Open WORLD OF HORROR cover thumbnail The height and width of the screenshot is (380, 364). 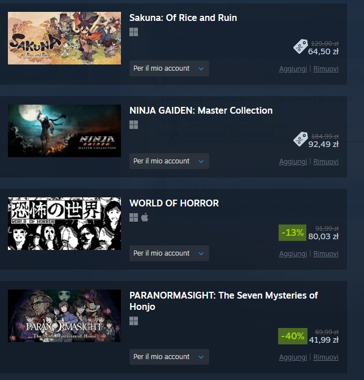pyautogui.click(x=64, y=223)
